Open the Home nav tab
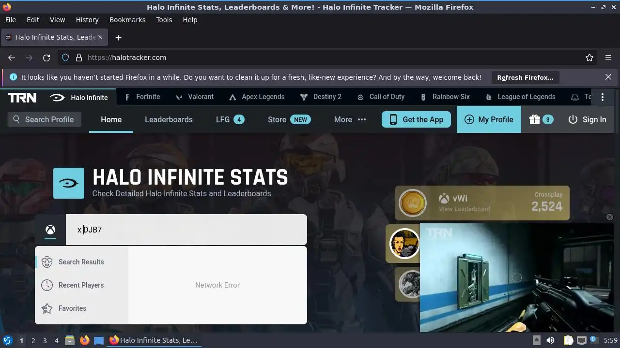Screen dimensions: 620x348 click(111, 119)
